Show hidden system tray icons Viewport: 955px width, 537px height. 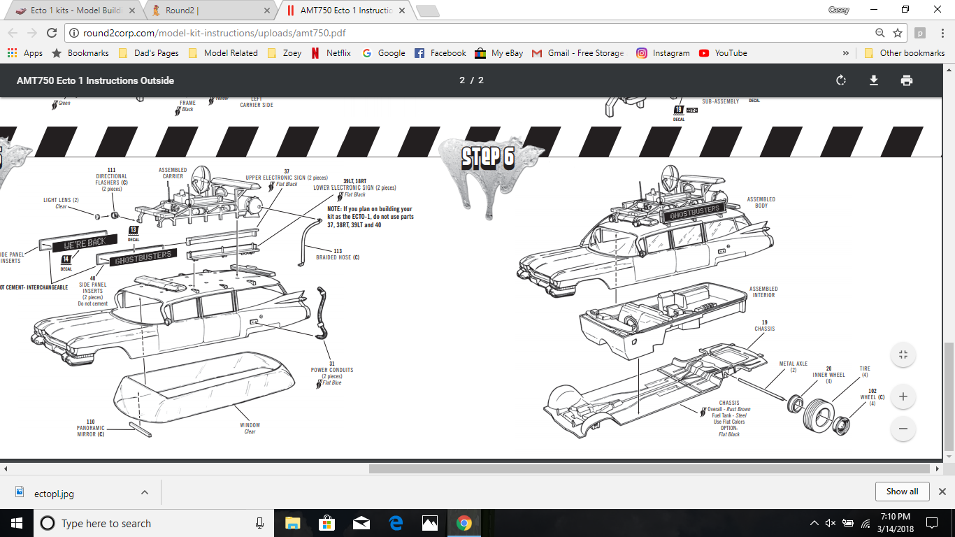814,523
